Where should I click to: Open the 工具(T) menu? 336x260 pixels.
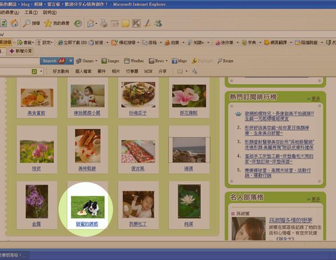(x=31, y=13)
